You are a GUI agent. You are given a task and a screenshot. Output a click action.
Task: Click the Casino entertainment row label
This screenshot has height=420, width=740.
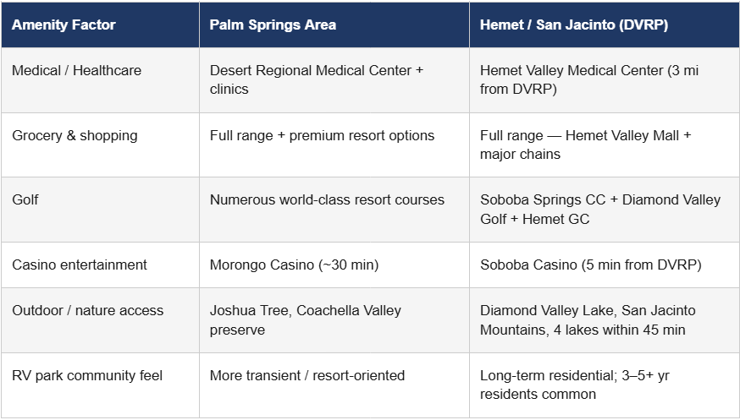(80, 265)
